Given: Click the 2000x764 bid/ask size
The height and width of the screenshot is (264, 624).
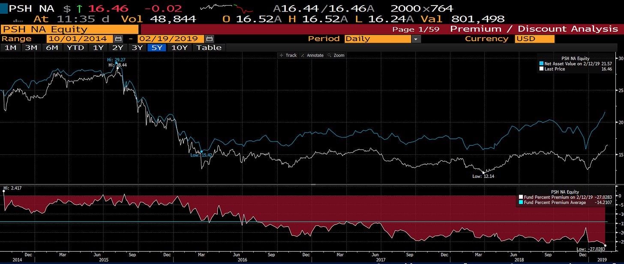Looking at the screenshot, I should pyautogui.click(x=422, y=8).
